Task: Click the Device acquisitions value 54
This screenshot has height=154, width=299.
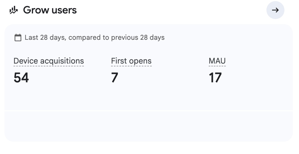Action: click(x=21, y=78)
